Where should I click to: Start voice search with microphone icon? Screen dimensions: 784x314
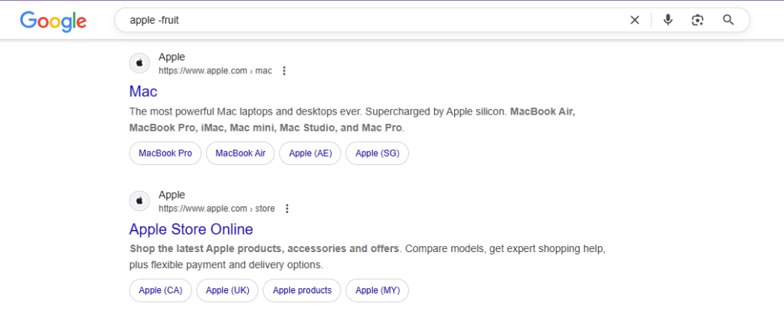668,20
